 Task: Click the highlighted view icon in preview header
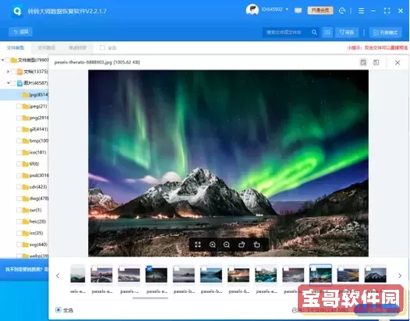[x=363, y=62]
